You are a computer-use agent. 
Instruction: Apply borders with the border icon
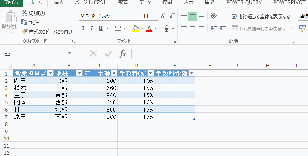118,28
